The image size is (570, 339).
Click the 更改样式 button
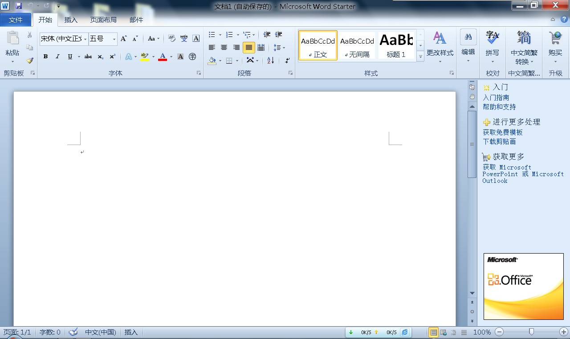440,47
